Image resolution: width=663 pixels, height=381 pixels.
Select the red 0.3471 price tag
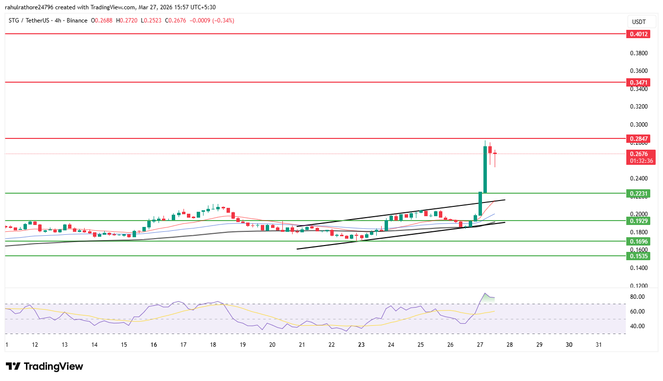639,83
